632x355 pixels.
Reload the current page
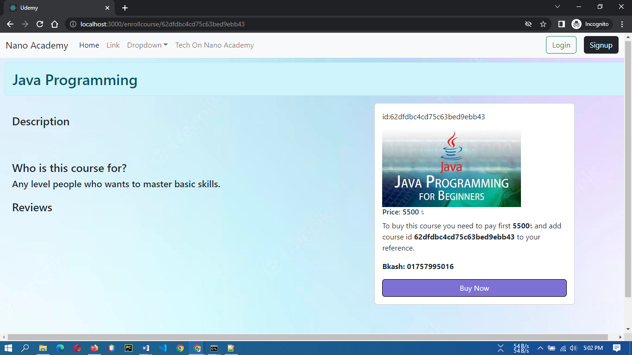click(39, 24)
